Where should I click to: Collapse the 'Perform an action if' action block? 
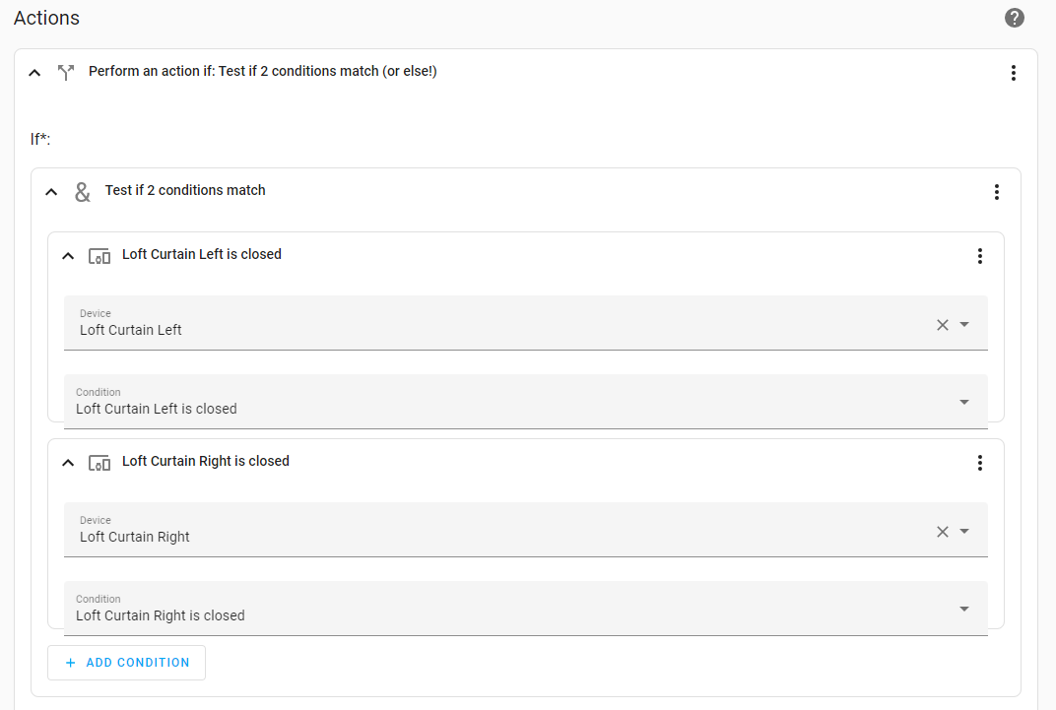click(x=34, y=73)
